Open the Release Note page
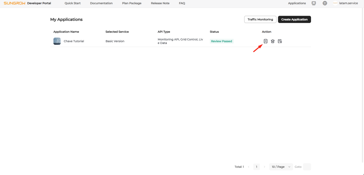364x175 pixels. [x=160, y=3]
